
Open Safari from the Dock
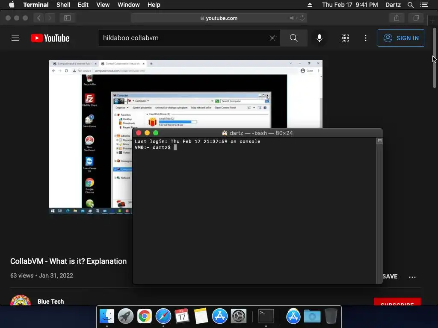[163, 316]
